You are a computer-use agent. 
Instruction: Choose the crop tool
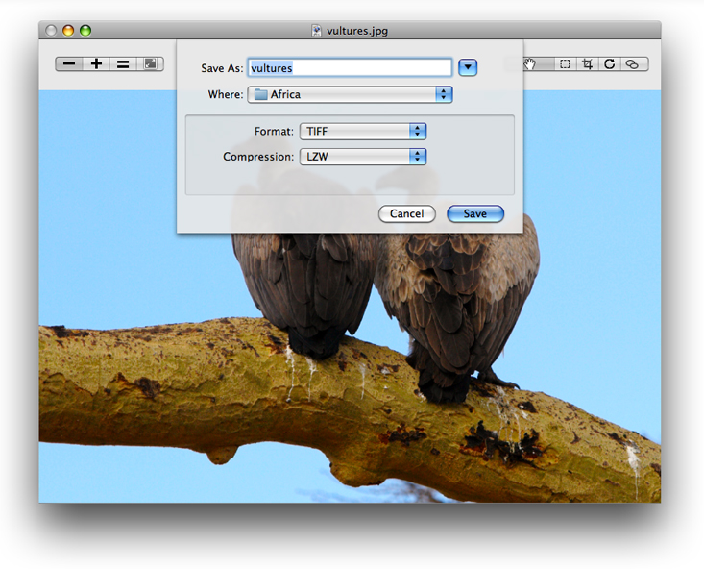click(588, 64)
